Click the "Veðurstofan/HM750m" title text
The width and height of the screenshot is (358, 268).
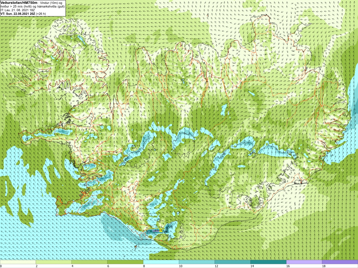click(x=19, y=3)
